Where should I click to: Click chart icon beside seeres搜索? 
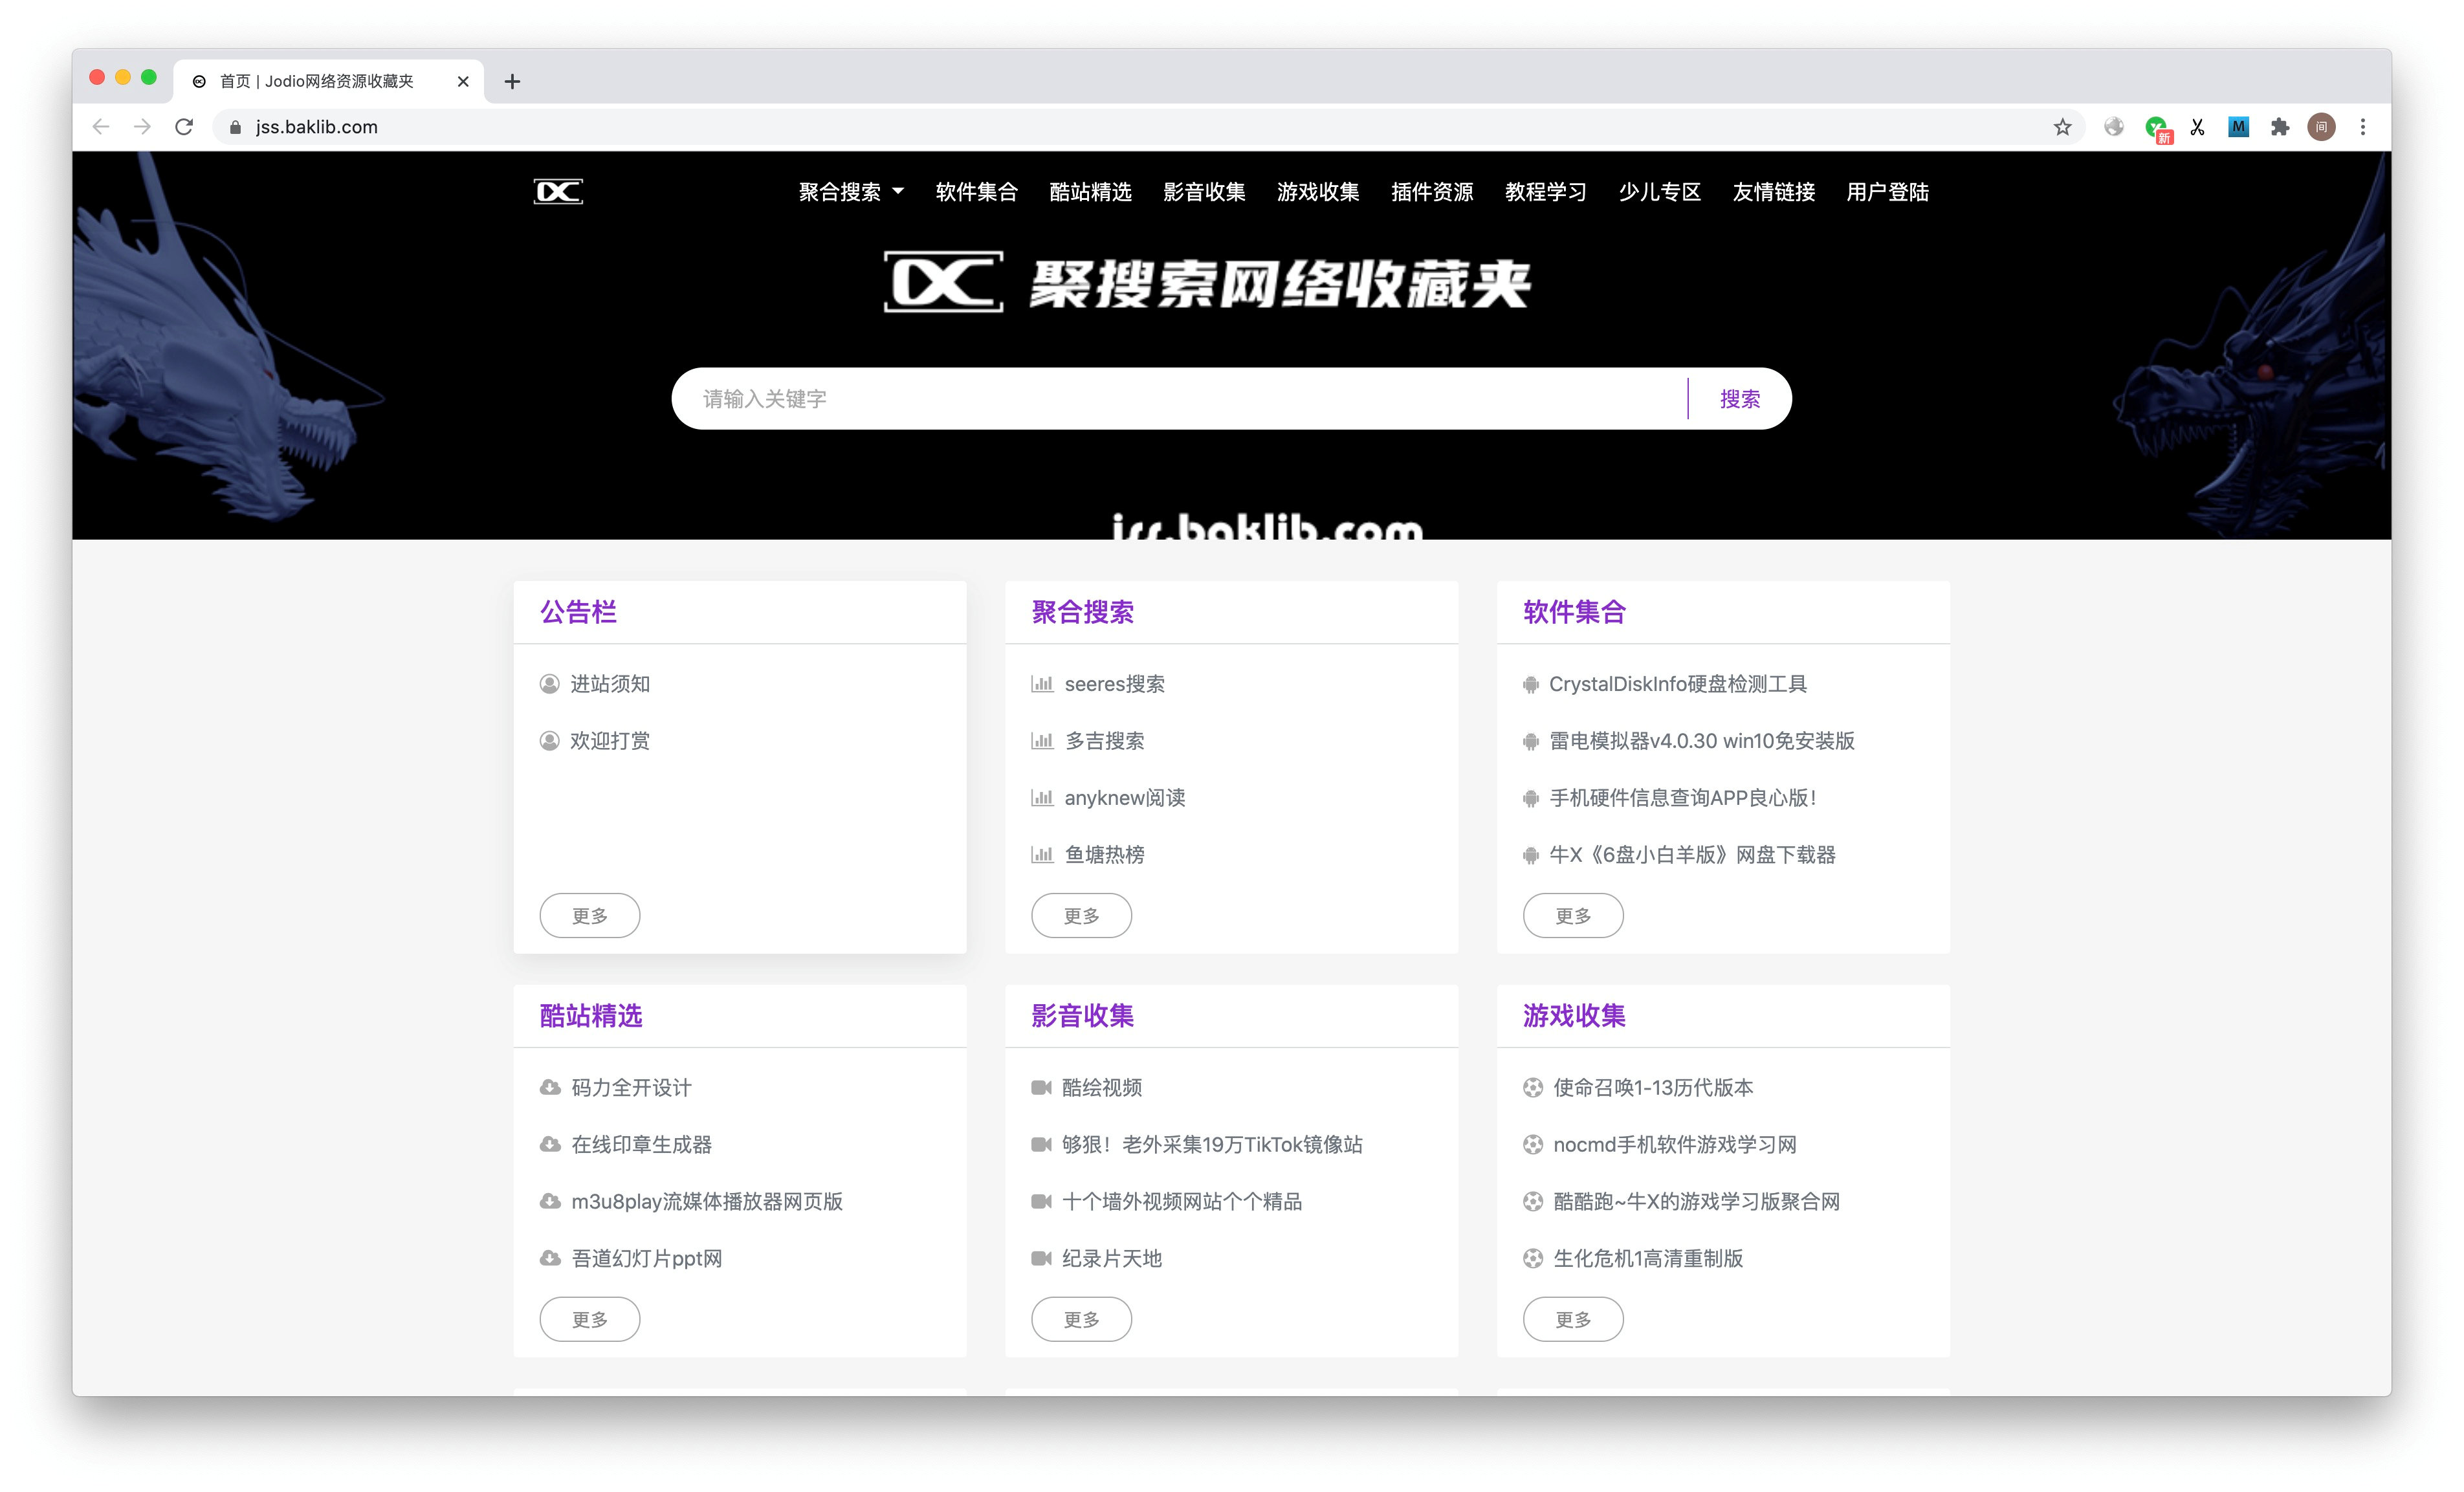point(1042,684)
